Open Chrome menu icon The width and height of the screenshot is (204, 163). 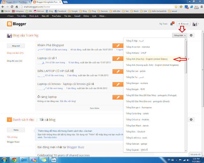point(202,7)
